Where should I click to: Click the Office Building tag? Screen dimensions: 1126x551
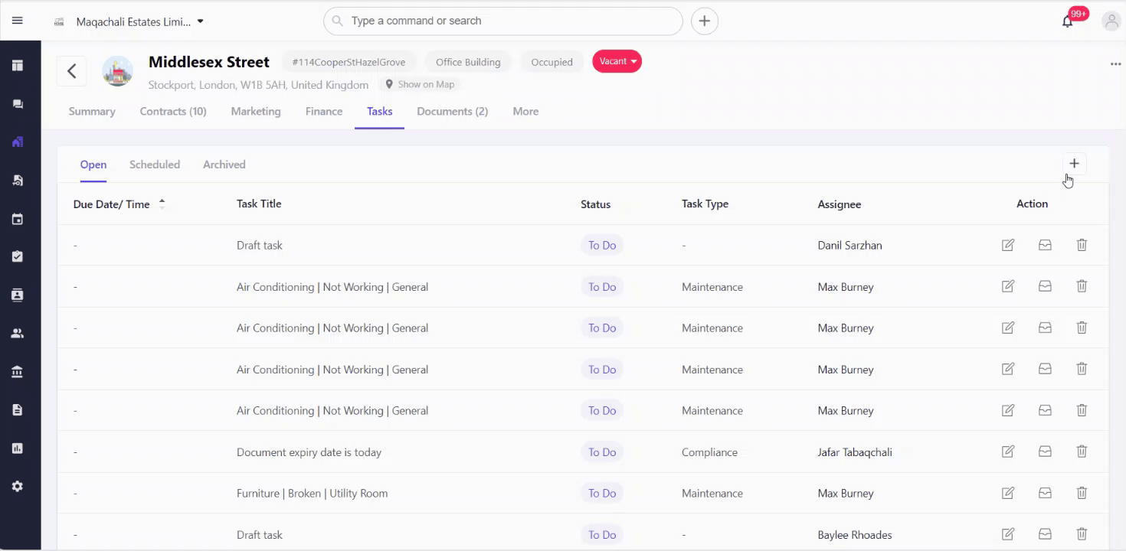[x=468, y=62]
